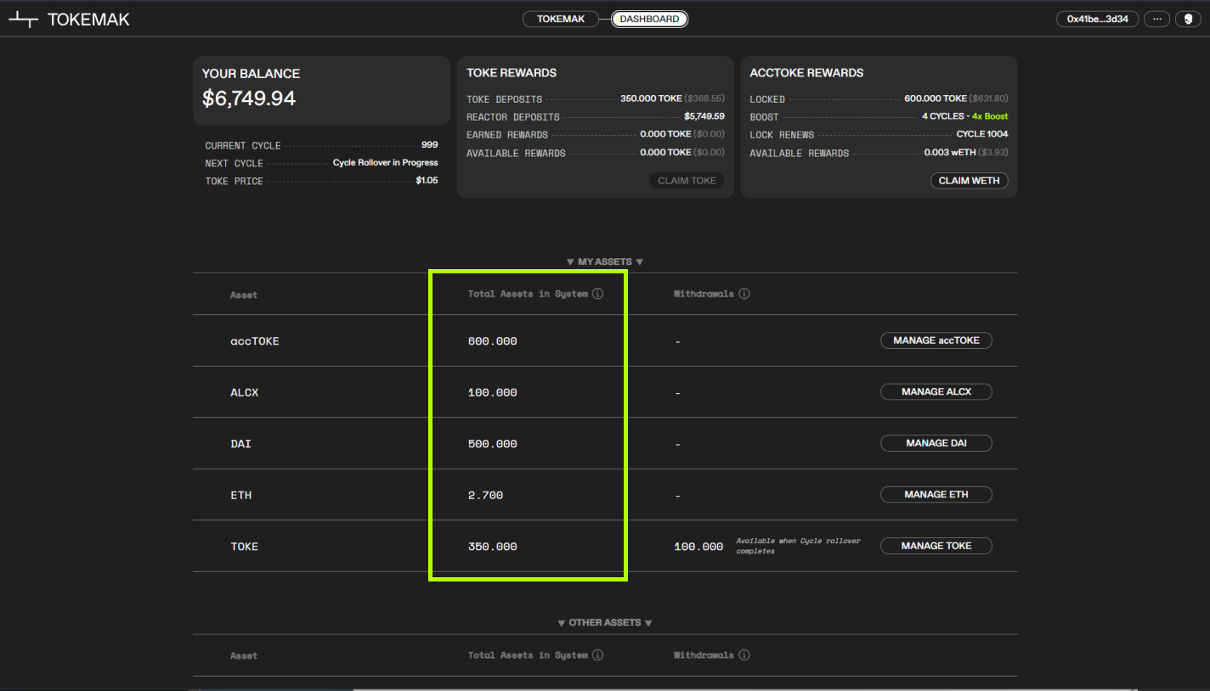Click MANAGE ETH button
The height and width of the screenshot is (691, 1210).
coord(936,494)
